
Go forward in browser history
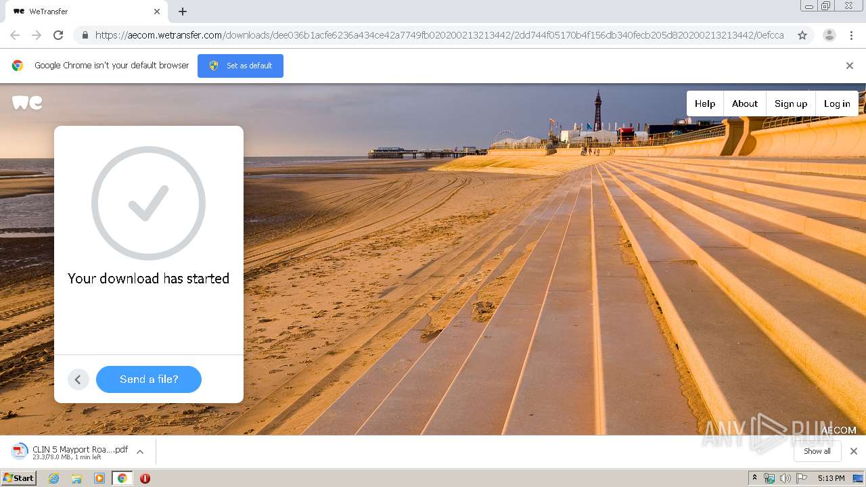[37, 35]
